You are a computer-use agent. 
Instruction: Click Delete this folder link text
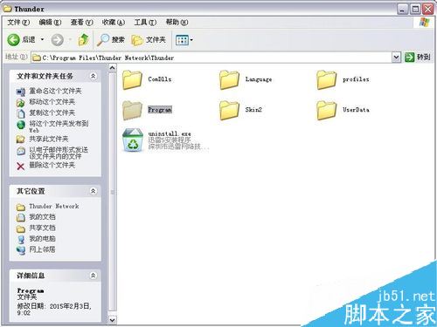click(52, 166)
